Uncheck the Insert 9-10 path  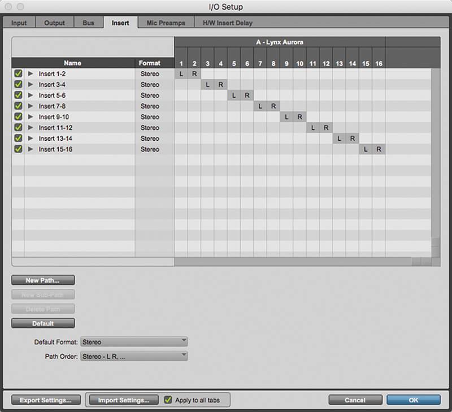18,117
